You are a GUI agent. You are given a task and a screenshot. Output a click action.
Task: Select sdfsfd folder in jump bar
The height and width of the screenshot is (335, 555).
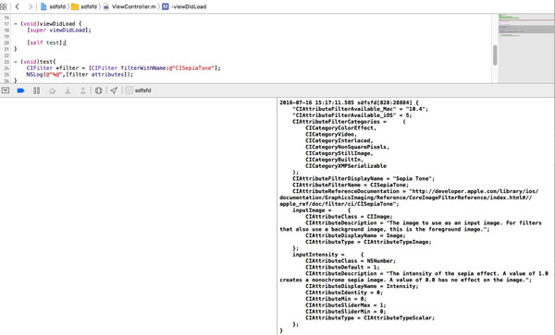click(x=84, y=6)
